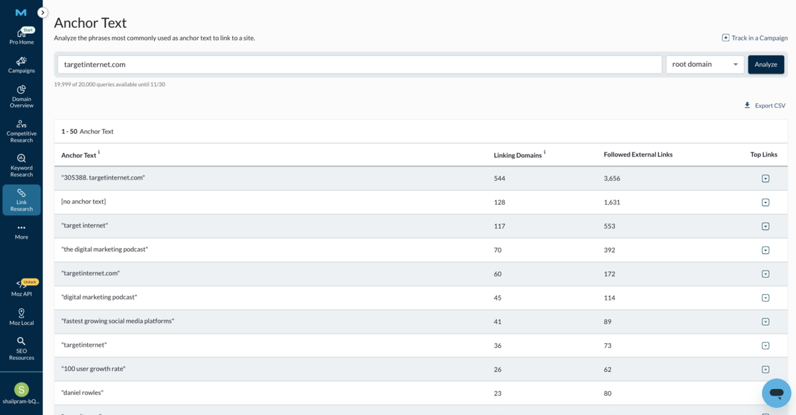Click linking domains value 544

tap(499, 178)
